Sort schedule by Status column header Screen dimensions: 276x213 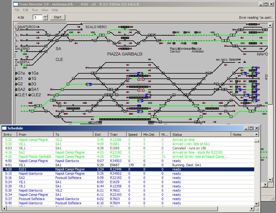[200, 135]
